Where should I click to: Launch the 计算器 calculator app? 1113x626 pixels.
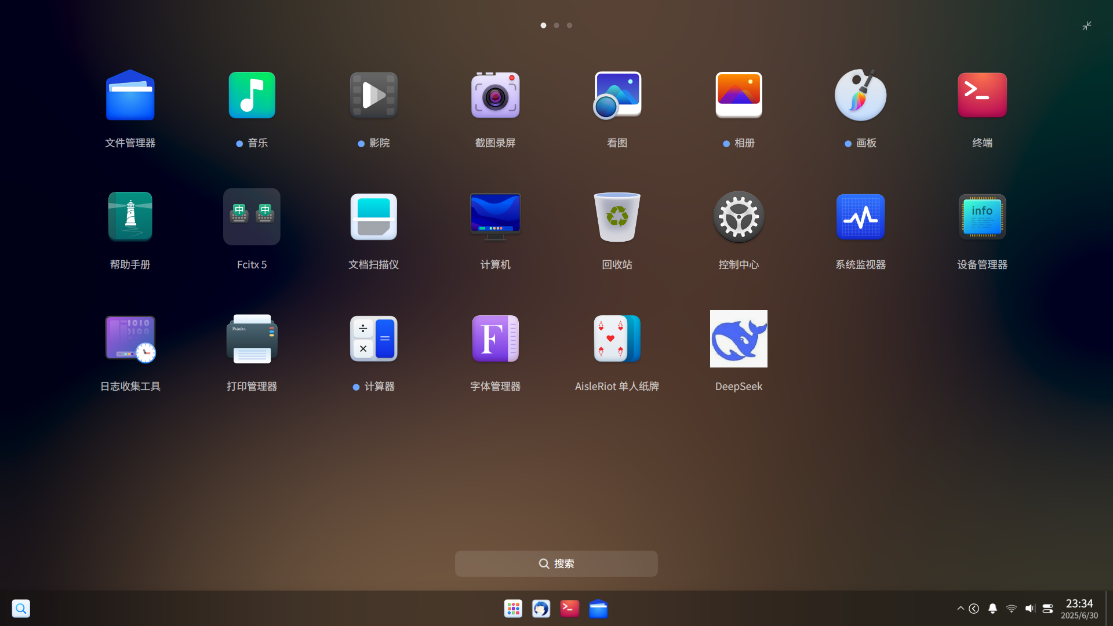click(x=373, y=339)
